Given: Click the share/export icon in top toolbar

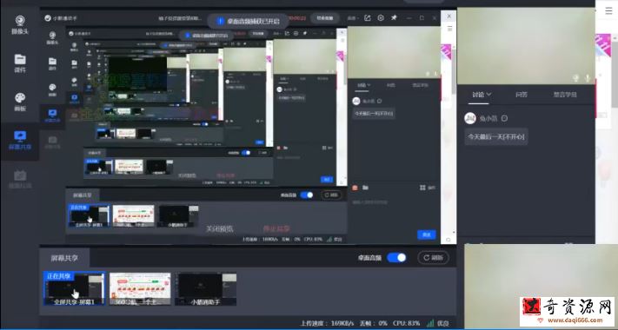Looking at the screenshot, I should [x=368, y=18].
